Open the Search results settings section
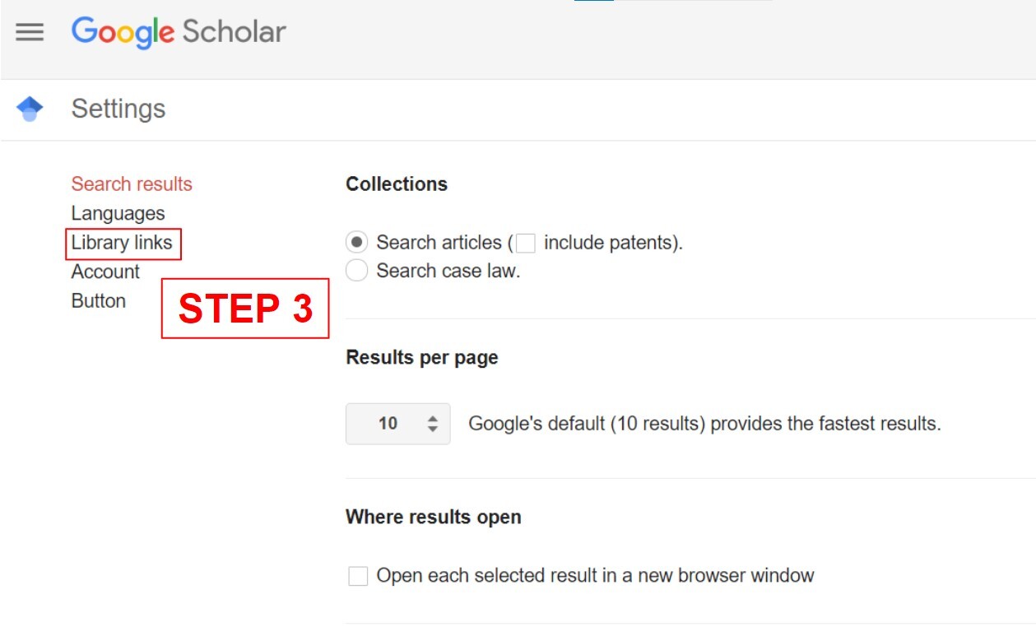 (132, 184)
